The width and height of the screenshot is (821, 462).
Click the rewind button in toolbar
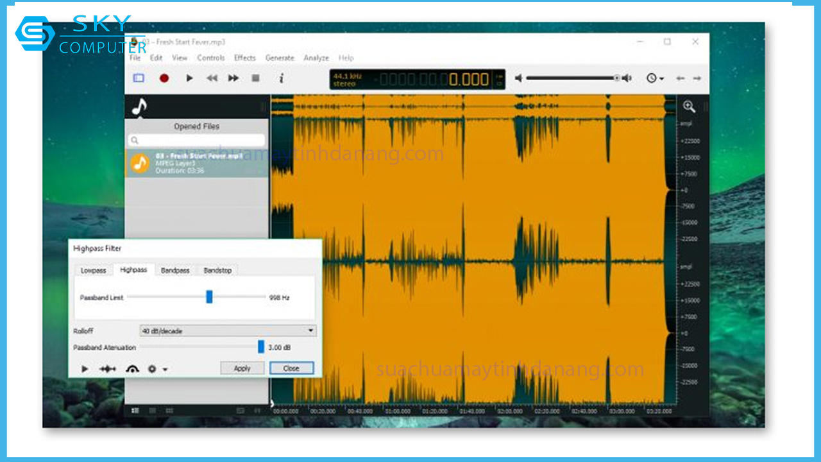tap(211, 78)
